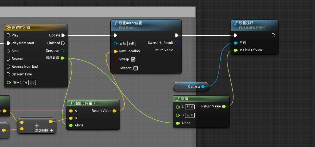Click the B pin on 插值 float node
This screenshot has height=147, width=315.
point(178,115)
